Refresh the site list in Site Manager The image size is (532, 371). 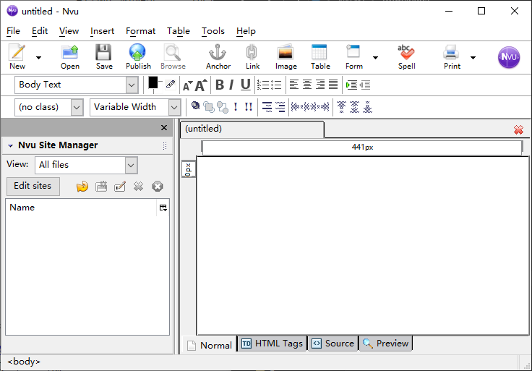[82, 187]
